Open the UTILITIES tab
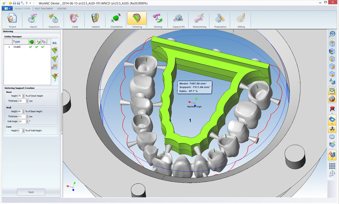The width and height of the screenshot is (339, 204). coord(61,8)
